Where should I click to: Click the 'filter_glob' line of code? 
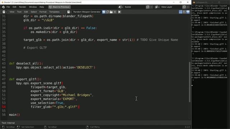click(55, 107)
